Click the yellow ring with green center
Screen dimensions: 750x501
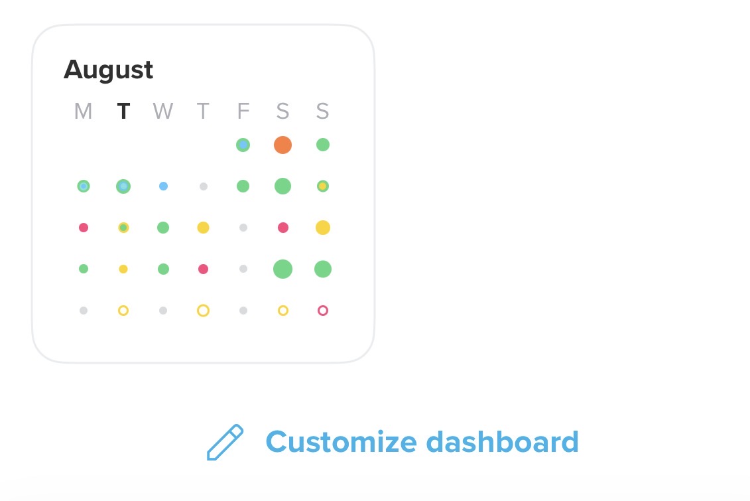click(123, 228)
